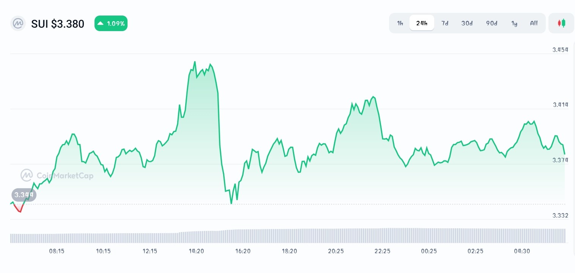Click the 22:25 time axis label
Screen dimensions: 575x273
(x=383, y=251)
